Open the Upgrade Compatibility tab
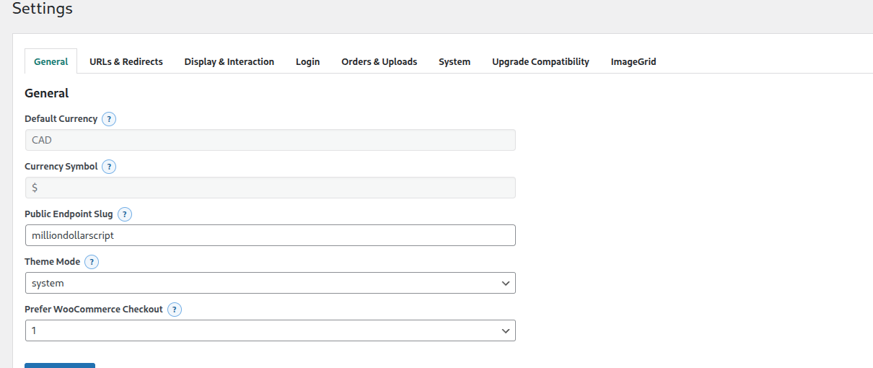 click(x=540, y=62)
